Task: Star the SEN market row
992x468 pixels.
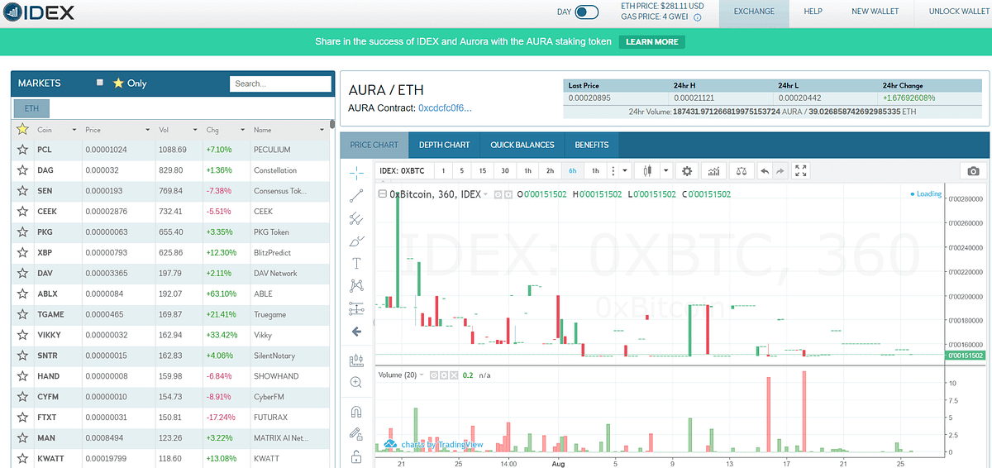Action: pyautogui.click(x=22, y=191)
